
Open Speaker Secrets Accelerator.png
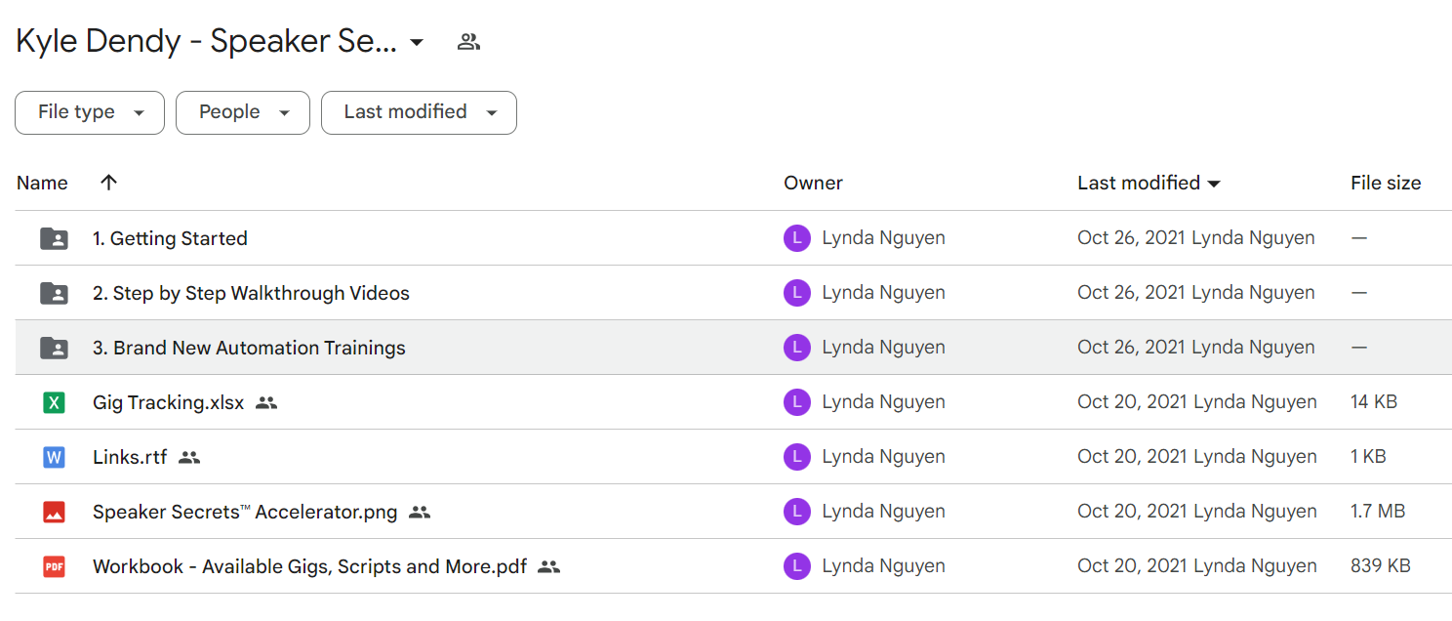(245, 512)
